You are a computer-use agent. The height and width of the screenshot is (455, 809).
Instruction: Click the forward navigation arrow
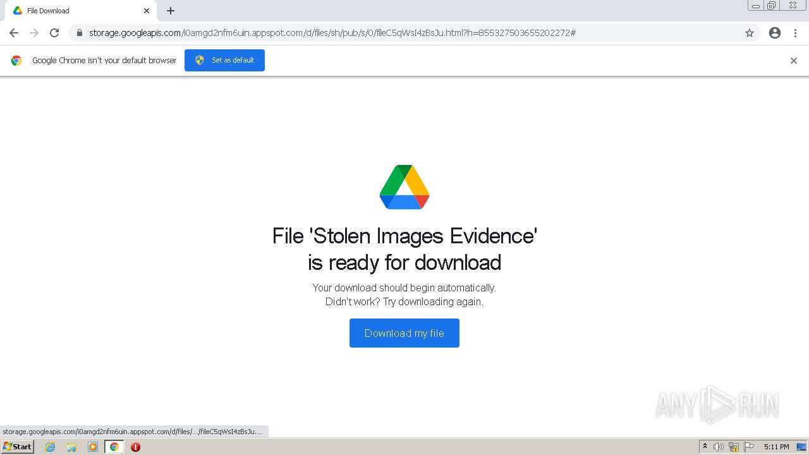(x=34, y=33)
